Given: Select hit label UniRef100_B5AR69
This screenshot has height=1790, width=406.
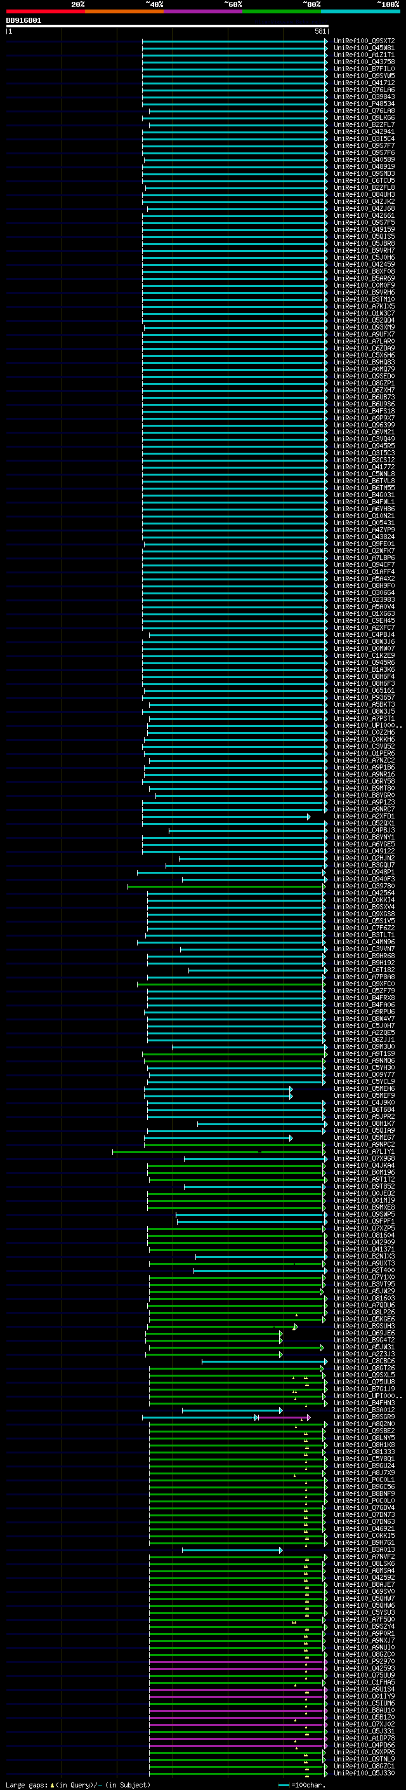Looking at the screenshot, I should [364, 279].
